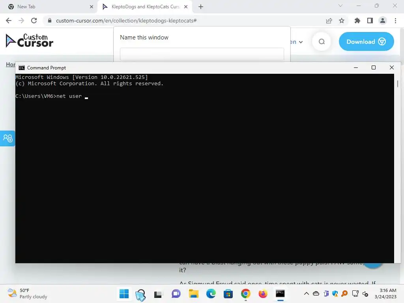Click the Command Prompt scrollbar thumb
The width and height of the screenshot is (404, 303).
tap(398, 84)
